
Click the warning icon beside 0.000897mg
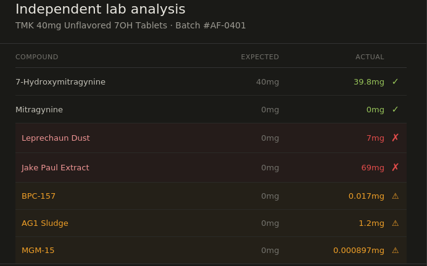[x=396, y=251]
